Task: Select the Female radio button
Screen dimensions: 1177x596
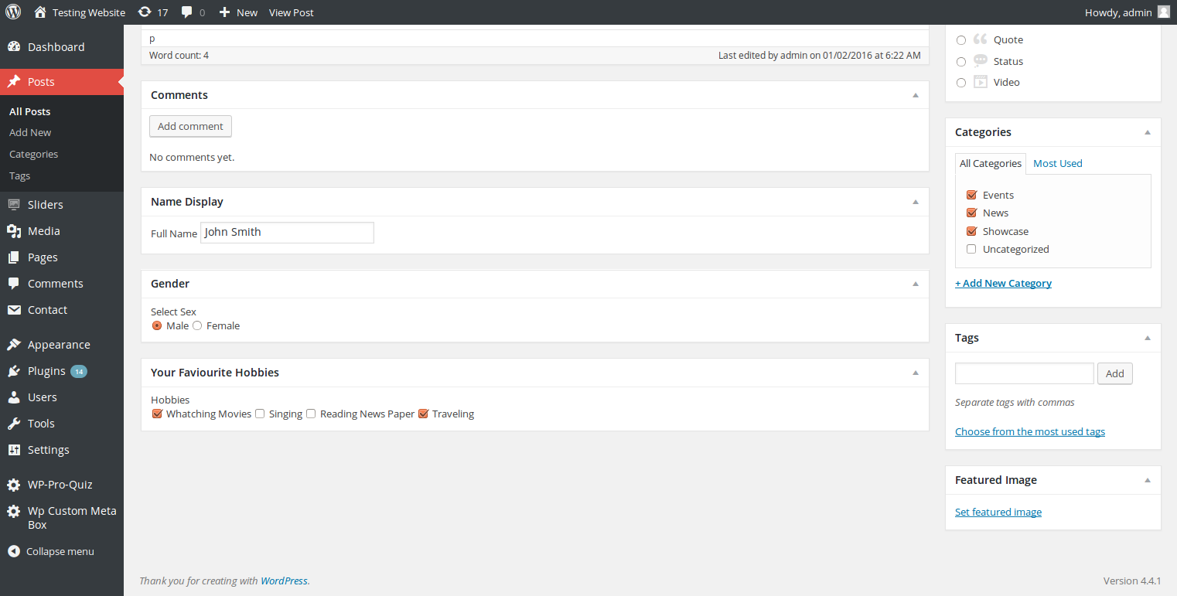Action: [197, 326]
